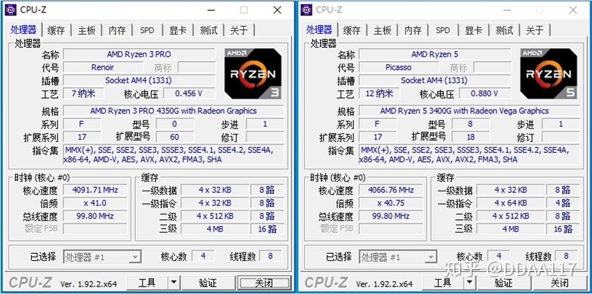Click core voltage 0.880 V
The height and width of the screenshot is (294, 592).
[x=484, y=94]
